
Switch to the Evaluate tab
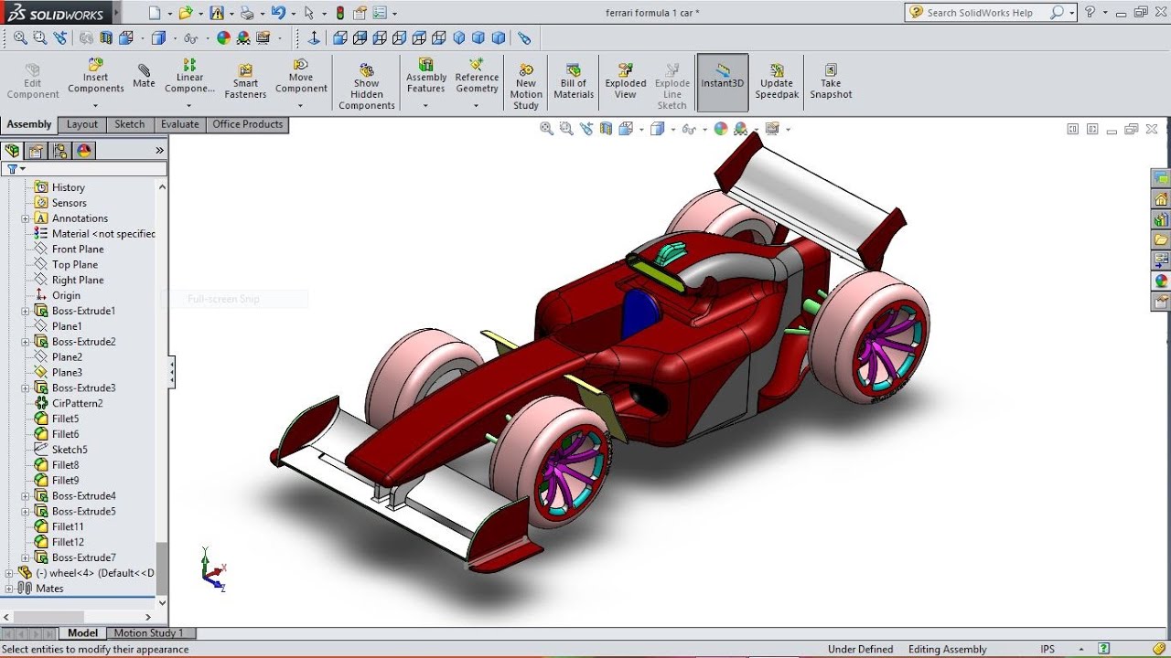pyautogui.click(x=179, y=124)
